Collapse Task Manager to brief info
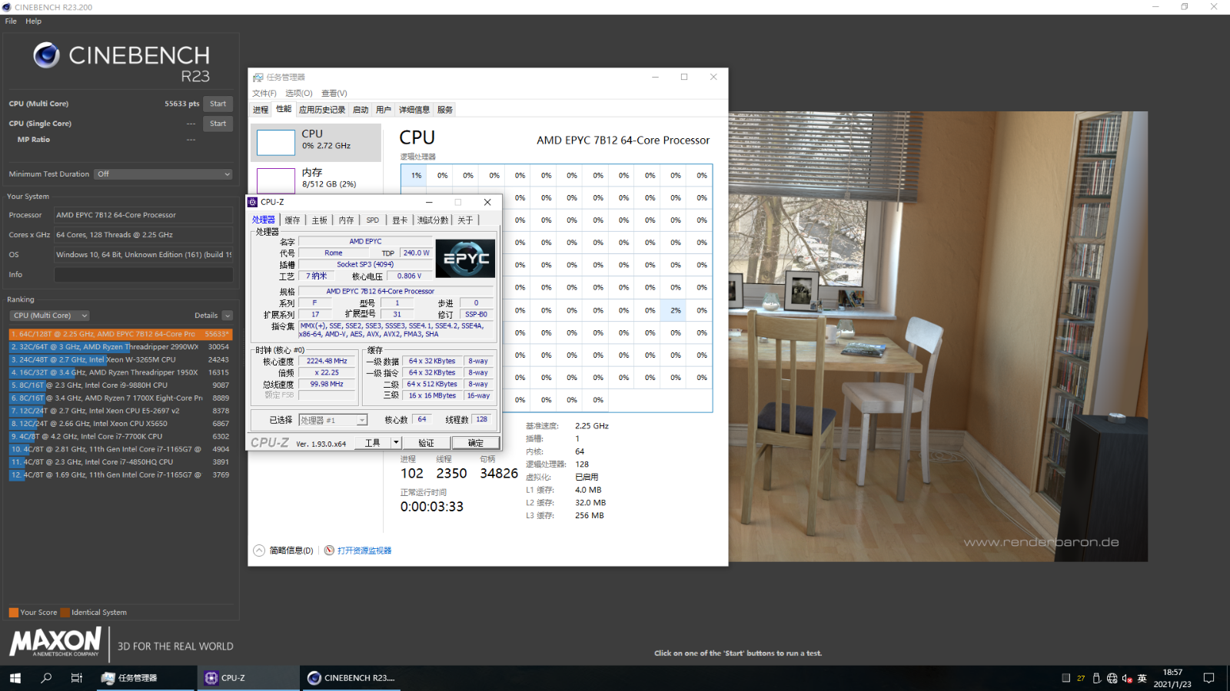 click(x=283, y=550)
